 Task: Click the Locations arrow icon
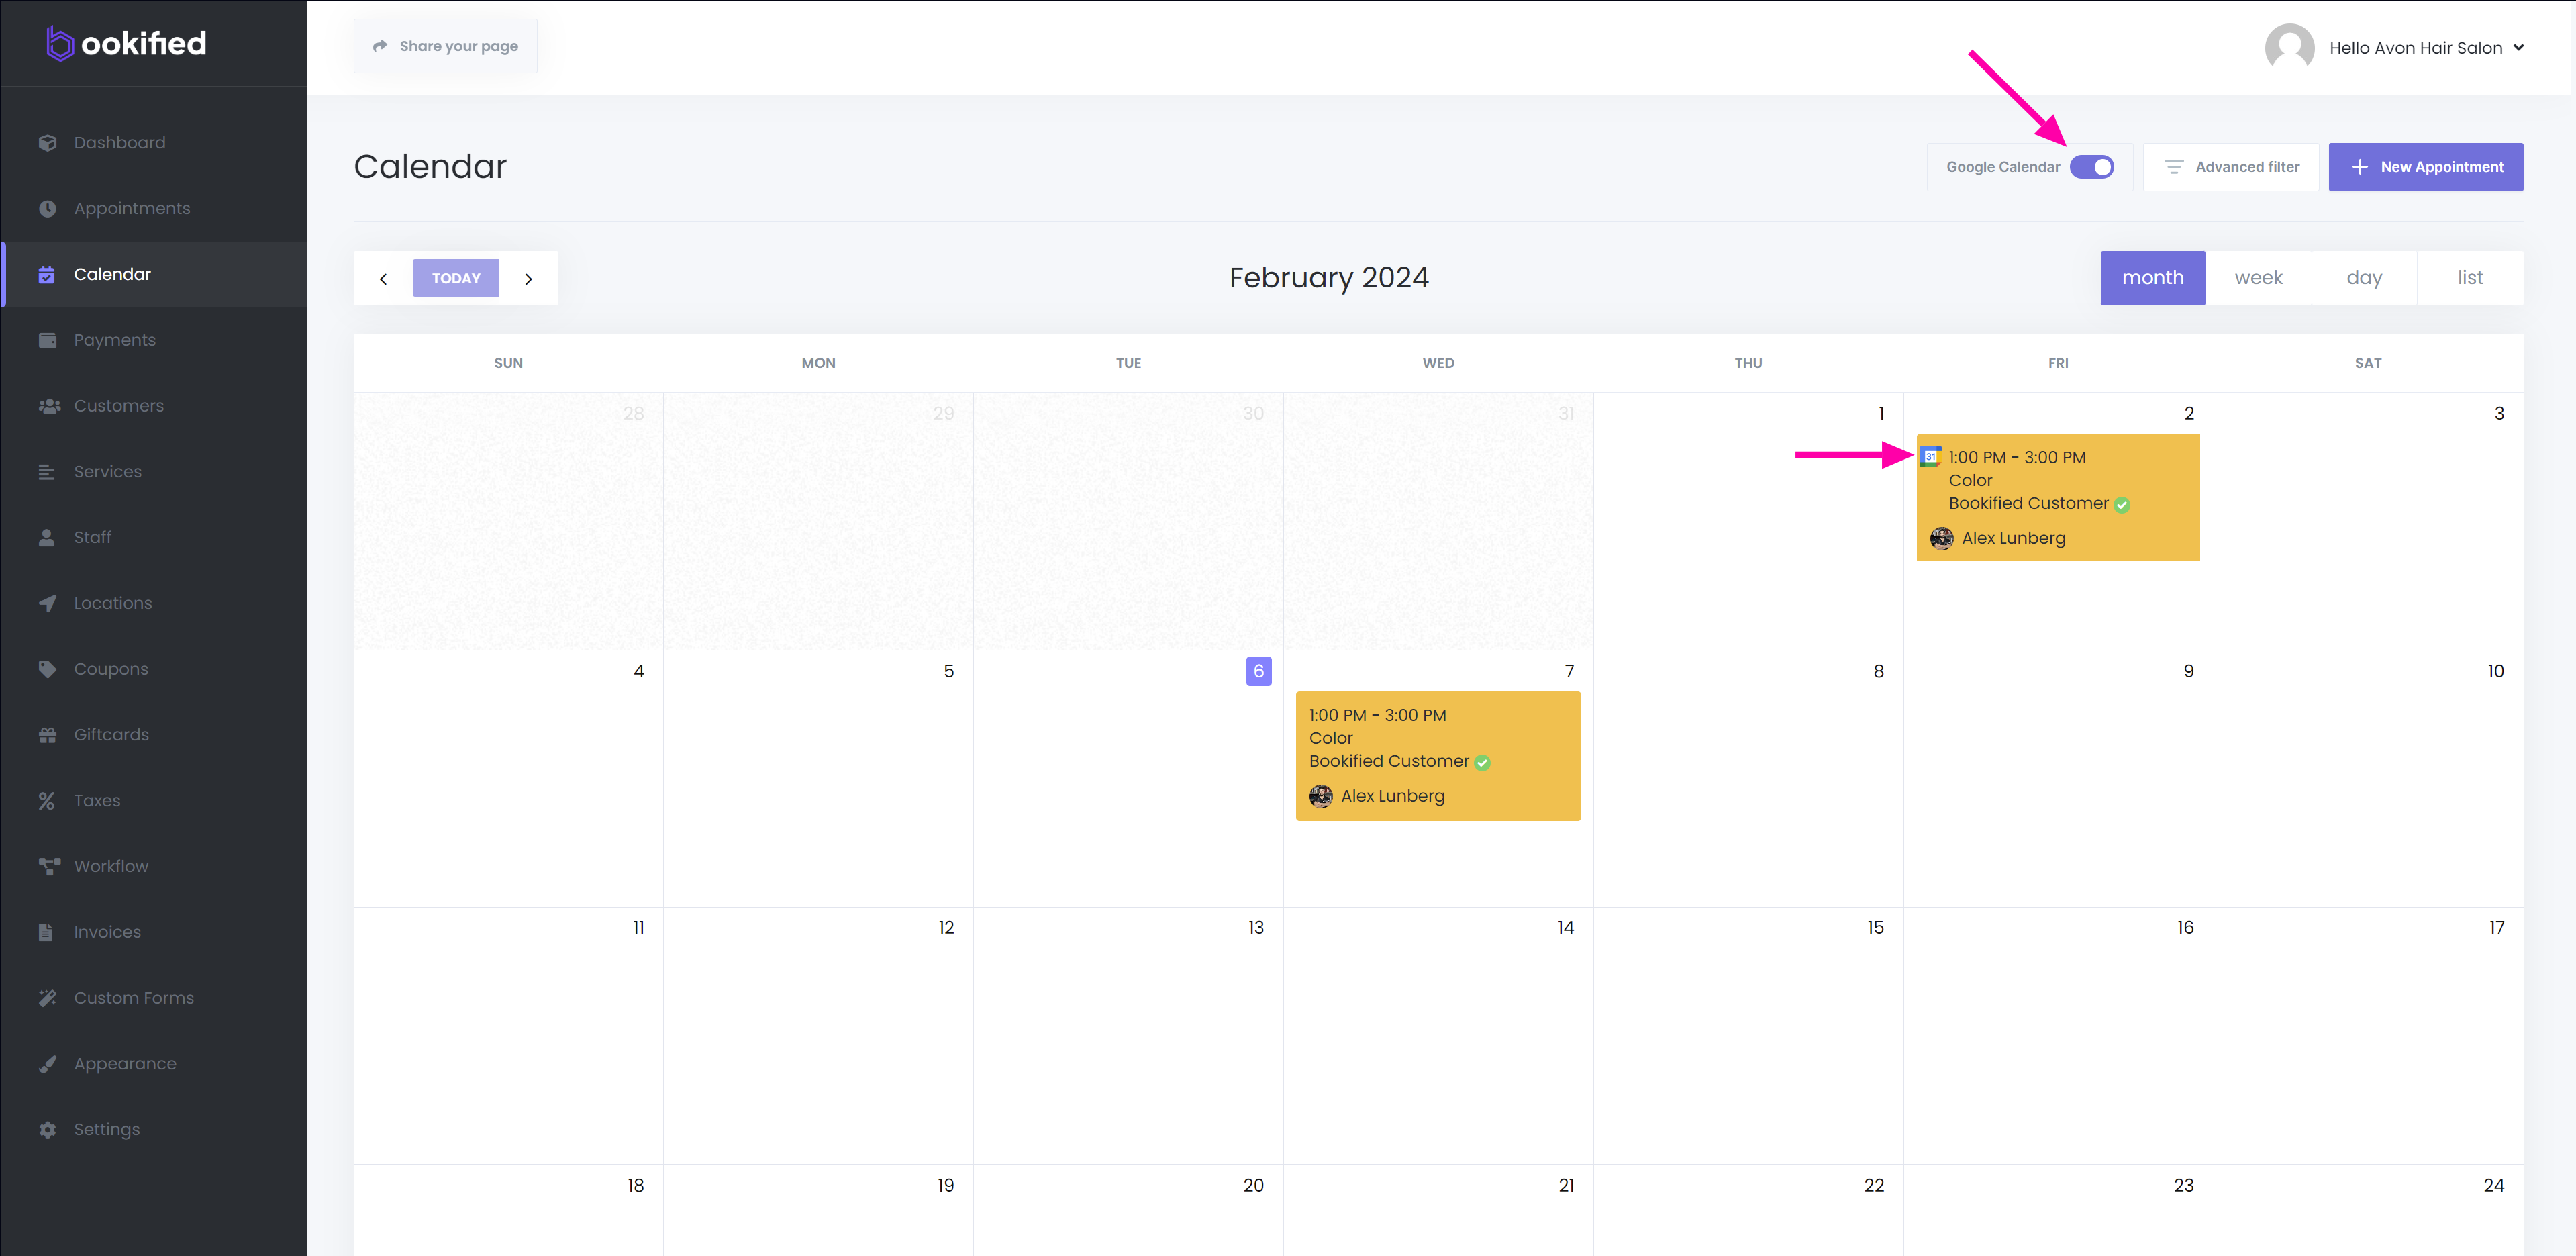click(47, 603)
